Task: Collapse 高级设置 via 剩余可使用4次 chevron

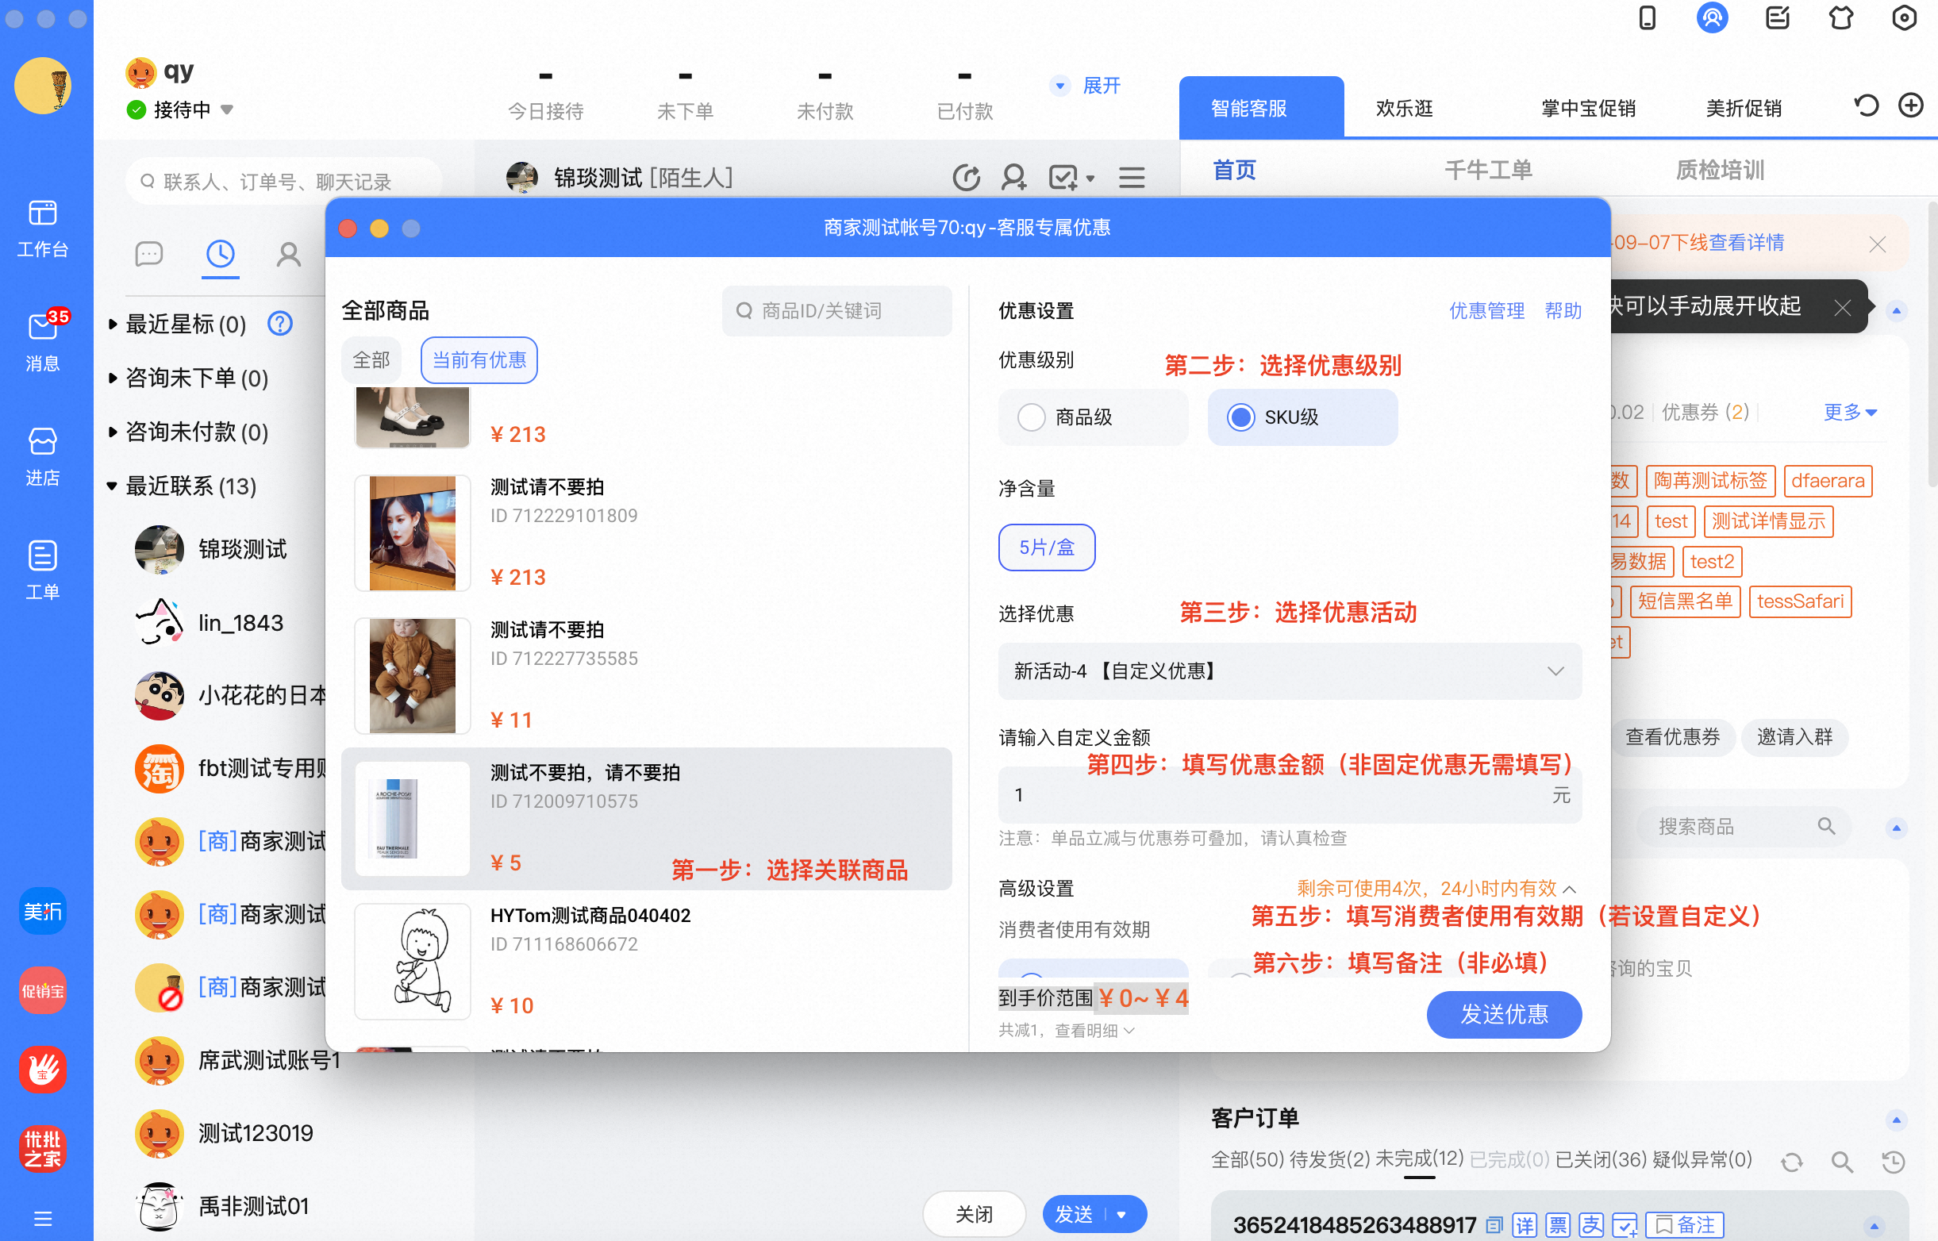Action: click(x=1569, y=889)
